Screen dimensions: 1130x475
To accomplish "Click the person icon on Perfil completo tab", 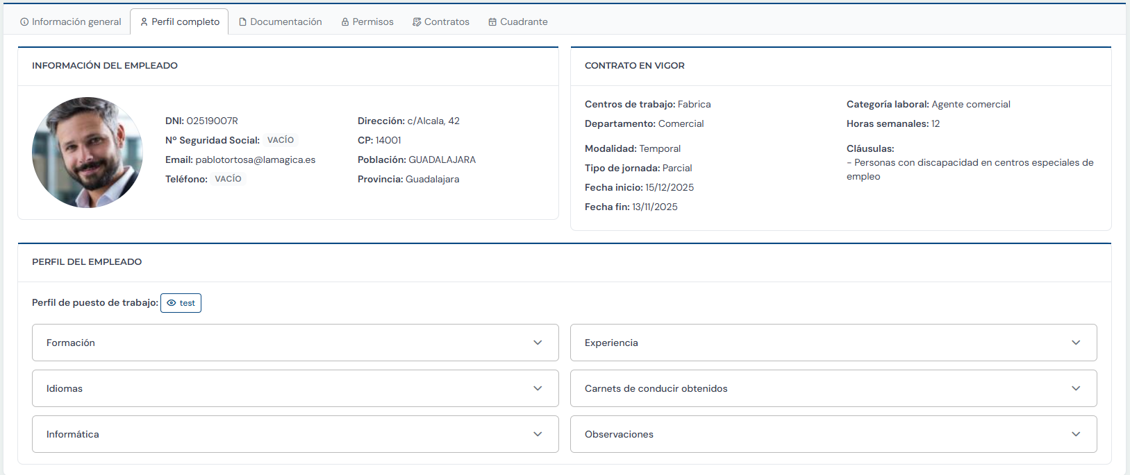I will [144, 22].
